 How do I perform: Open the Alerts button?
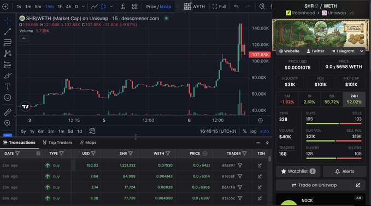pos(344,171)
